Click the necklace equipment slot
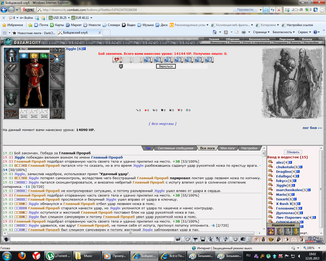The height and width of the screenshot is (261, 326). (x=57, y=55)
